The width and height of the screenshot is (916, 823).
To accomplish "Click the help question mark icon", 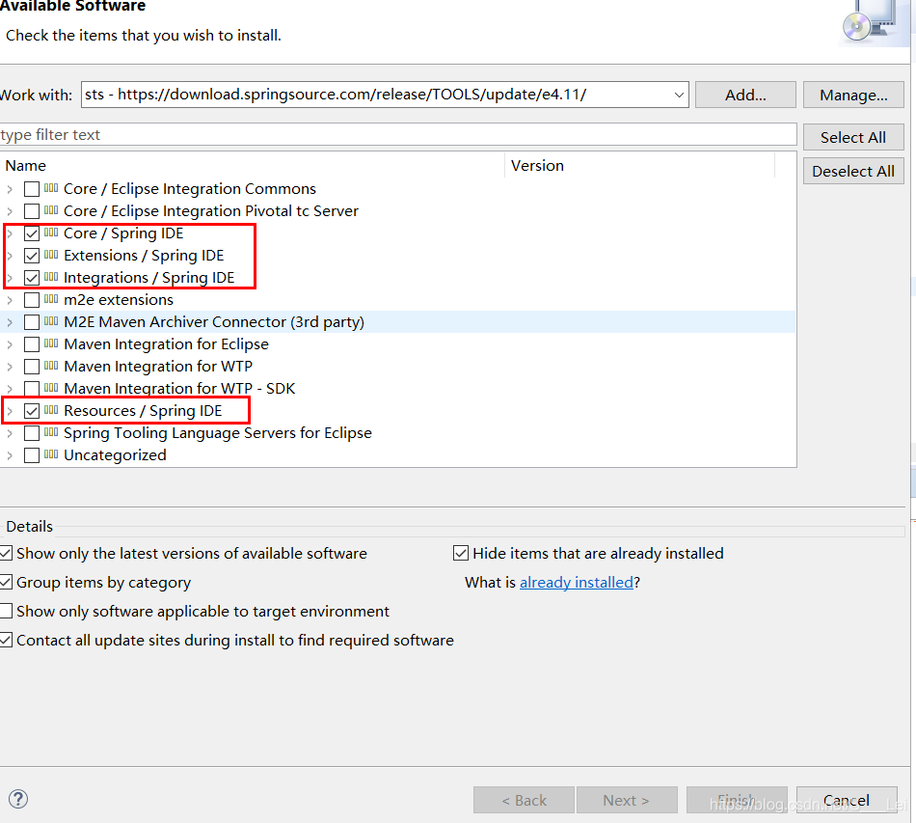I will (x=18, y=799).
